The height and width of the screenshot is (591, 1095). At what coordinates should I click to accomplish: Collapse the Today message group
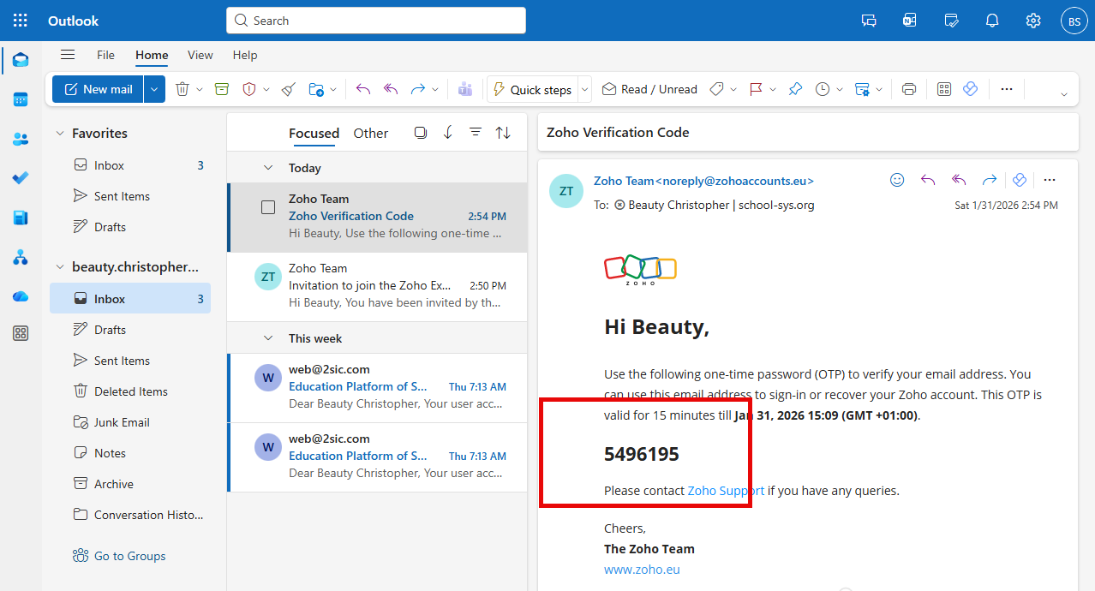coord(268,168)
